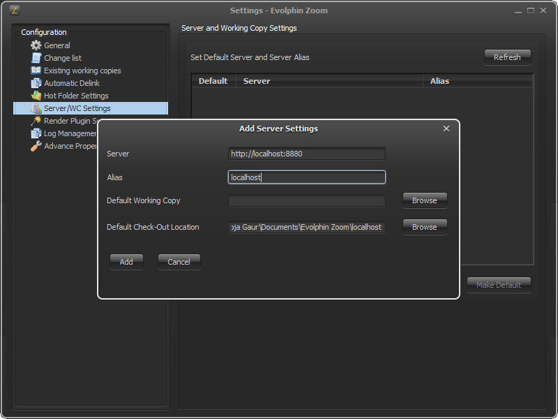The height and width of the screenshot is (419, 558).
Task: Browse for Default Check-Out Location
Action: click(425, 227)
